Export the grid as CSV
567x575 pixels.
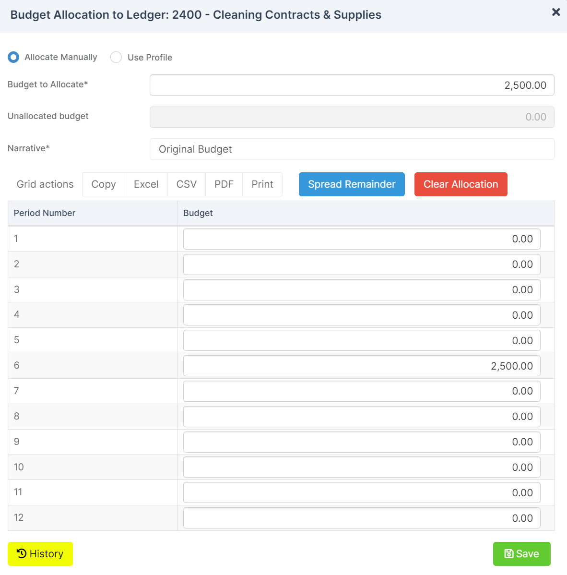click(x=186, y=184)
